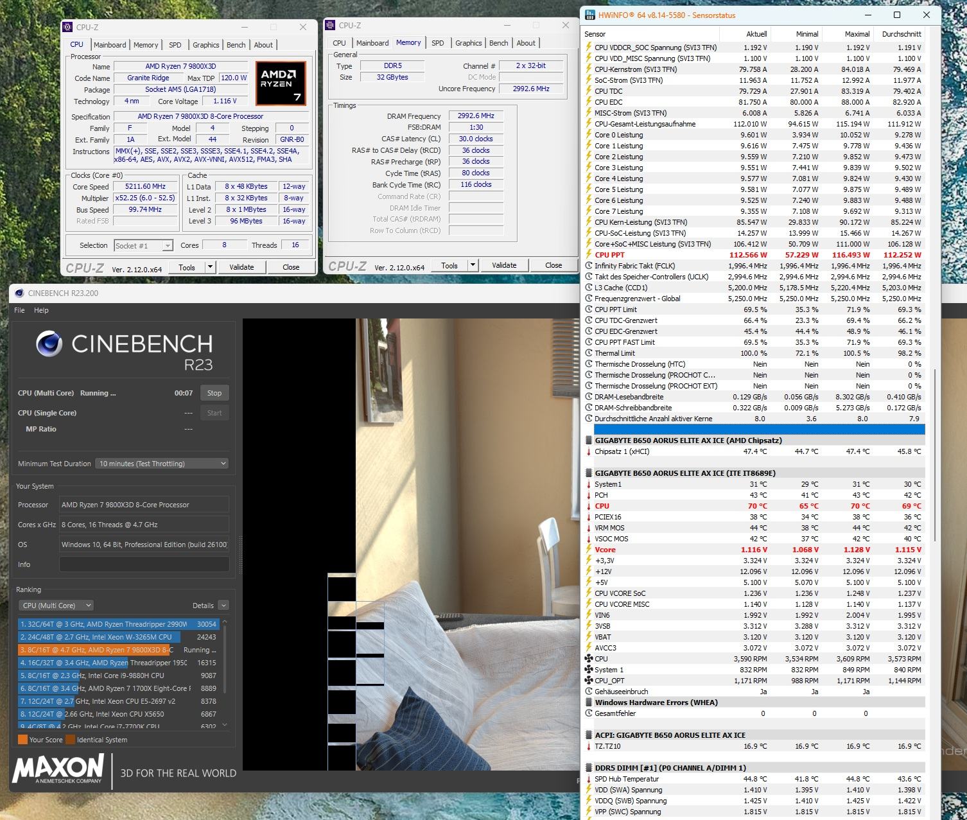Click the chip icon beside Windows Hardware Errors (WHEA)
967x820 pixels.
(x=589, y=702)
